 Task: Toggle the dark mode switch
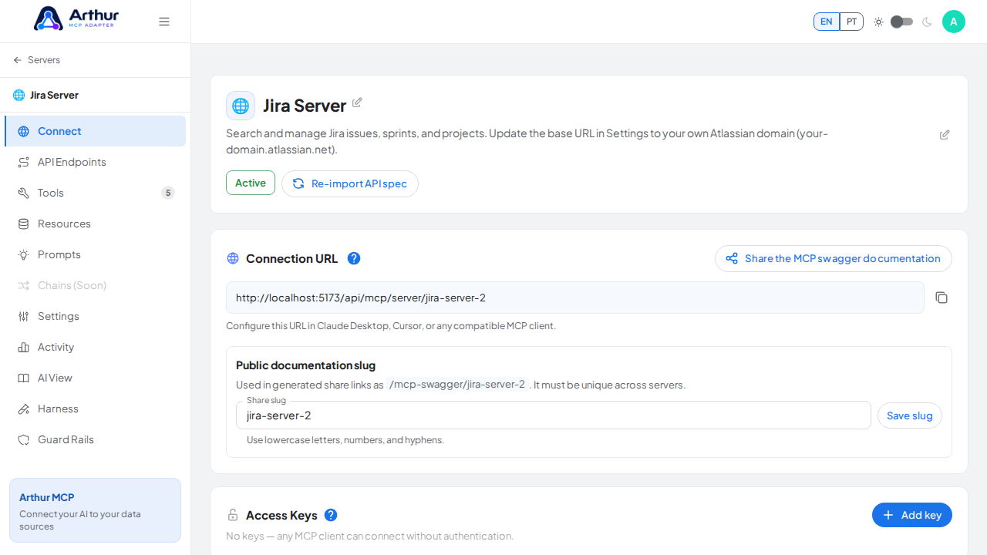[x=901, y=22]
